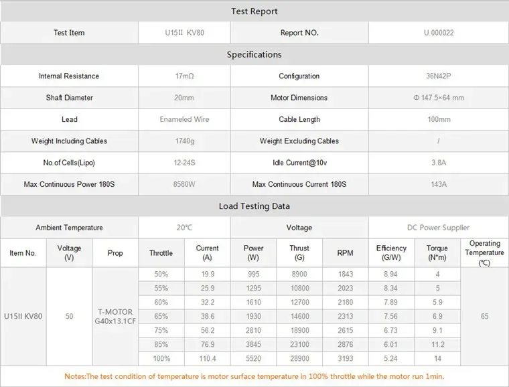Click the max continuous power '8580W'
The width and height of the screenshot is (509, 387).
(184, 184)
